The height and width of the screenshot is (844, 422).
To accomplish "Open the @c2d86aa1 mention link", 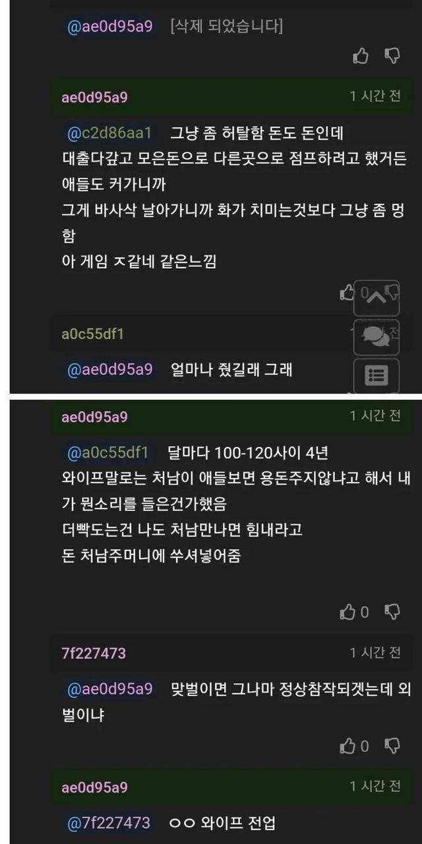I will [109, 133].
